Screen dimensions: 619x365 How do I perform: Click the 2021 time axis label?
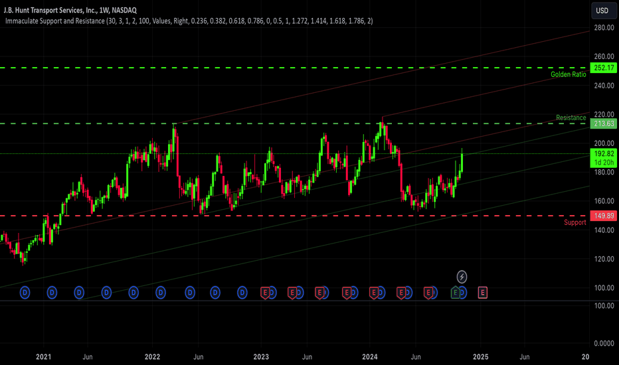pyautogui.click(x=43, y=357)
